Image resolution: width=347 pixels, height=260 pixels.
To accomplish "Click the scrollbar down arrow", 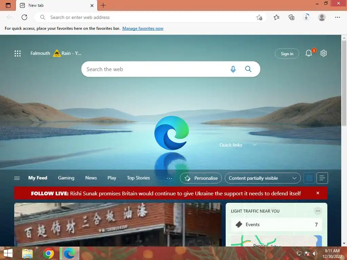I will (344, 243).
